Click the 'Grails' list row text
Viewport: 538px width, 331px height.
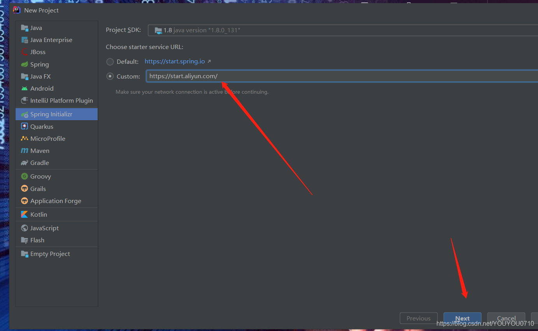pos(38,189)
